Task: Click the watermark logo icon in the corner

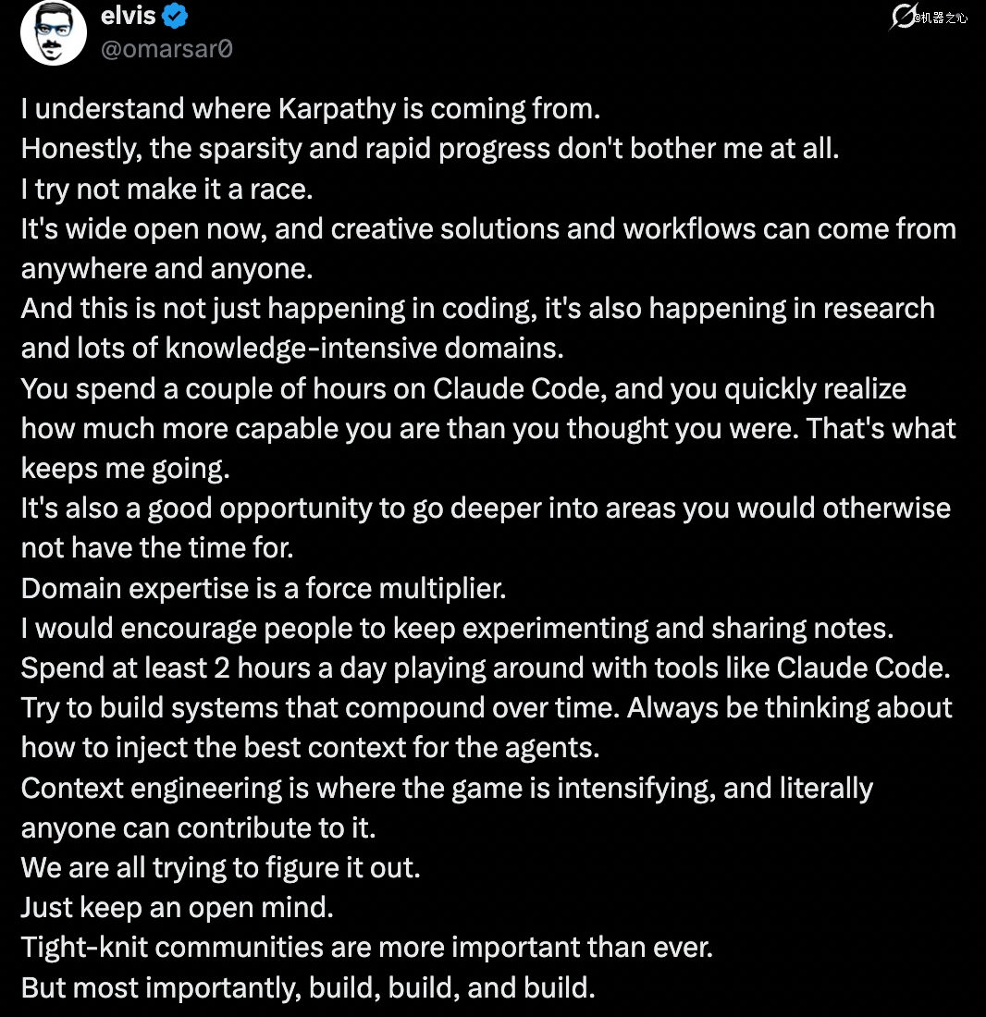Action: point(902,17)
